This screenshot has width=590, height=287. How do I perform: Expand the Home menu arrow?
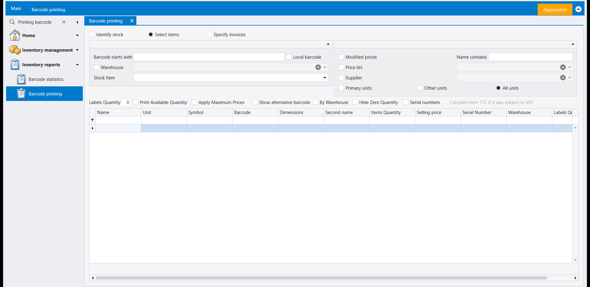pos(77,35)
